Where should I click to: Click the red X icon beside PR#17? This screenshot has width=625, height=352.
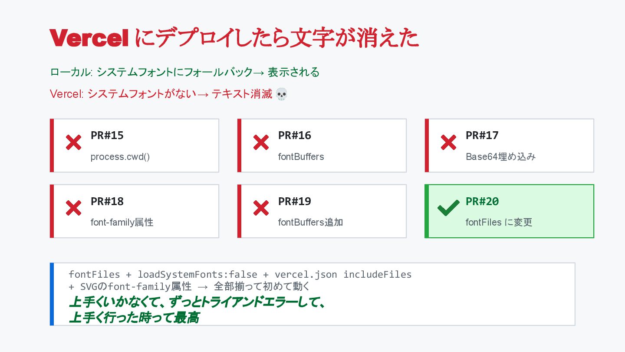(448, 142)
